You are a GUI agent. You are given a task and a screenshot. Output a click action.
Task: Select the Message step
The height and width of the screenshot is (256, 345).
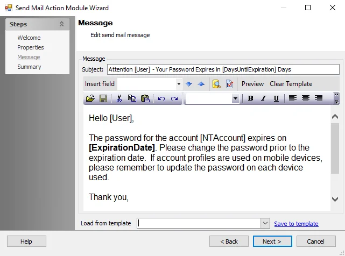29,57
